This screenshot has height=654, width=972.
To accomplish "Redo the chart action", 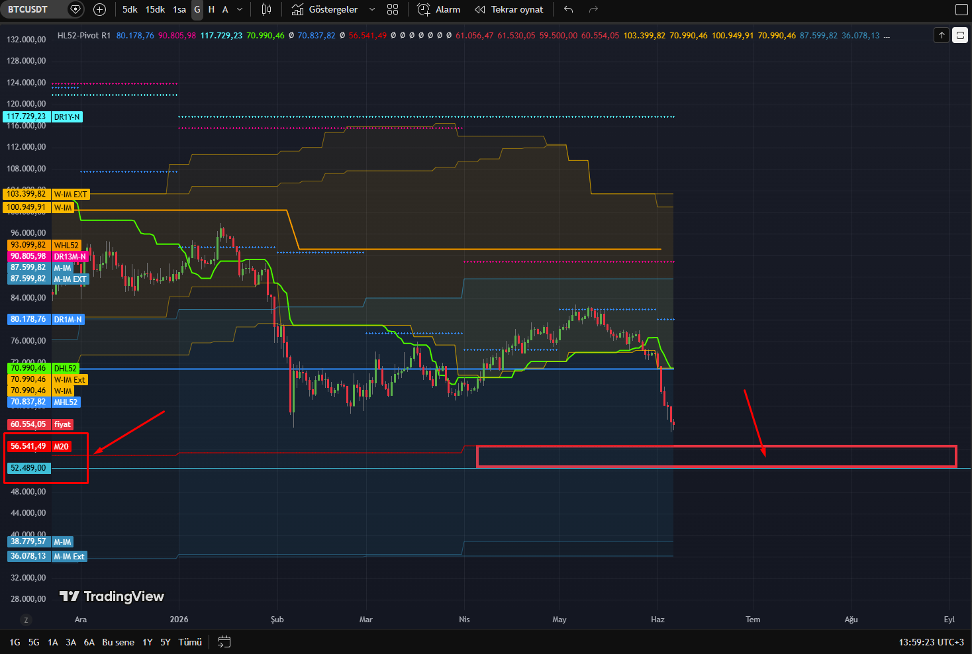I will click(x=593, y=9).
